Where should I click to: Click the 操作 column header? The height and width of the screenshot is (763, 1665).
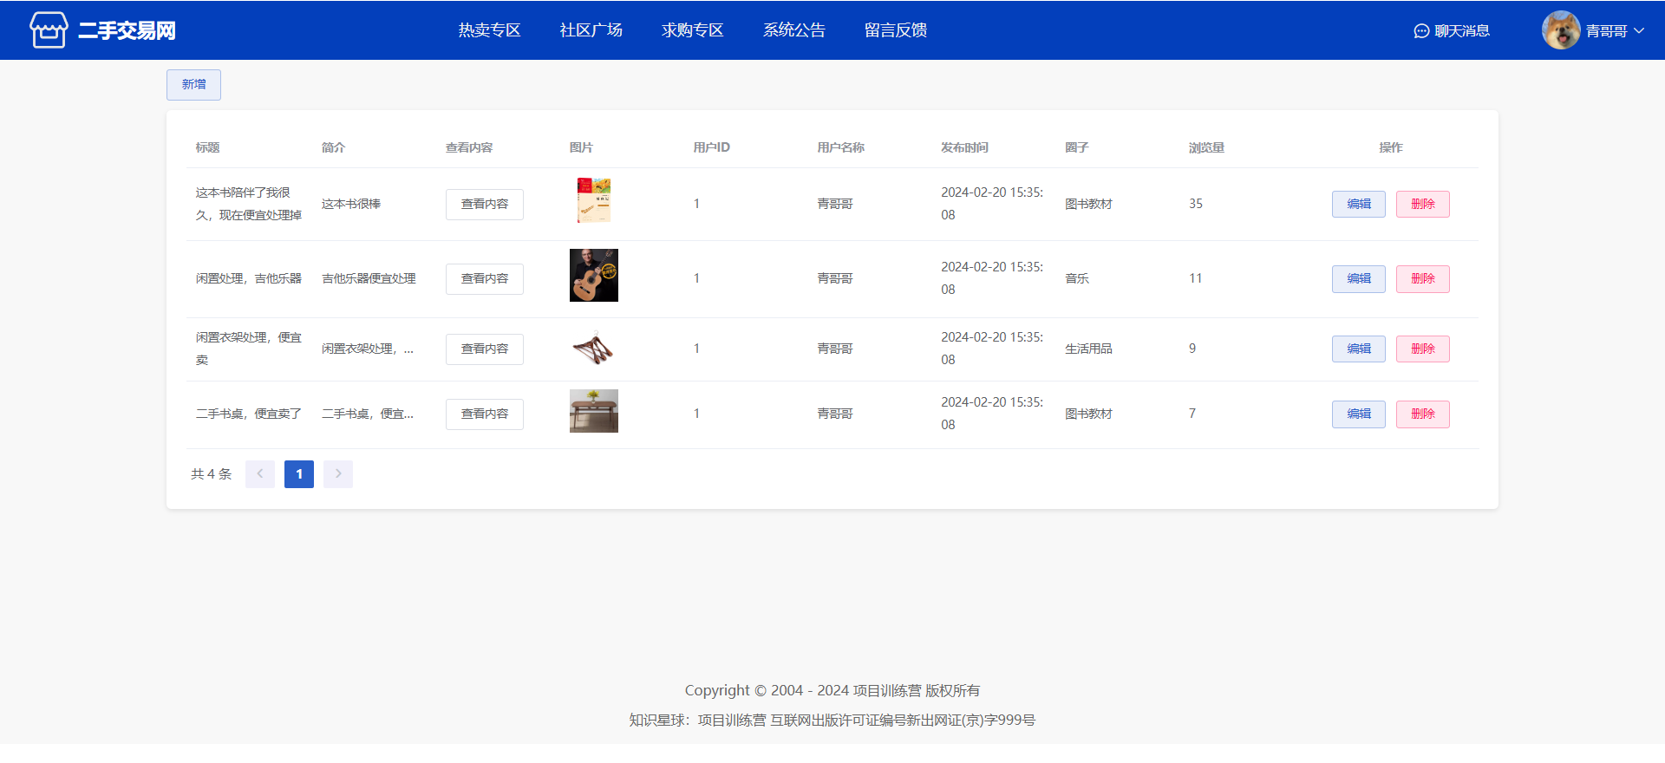point(1391,147)
